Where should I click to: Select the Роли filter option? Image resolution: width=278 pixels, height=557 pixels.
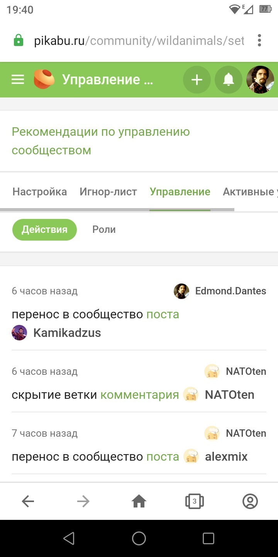(x=104, y=229)
